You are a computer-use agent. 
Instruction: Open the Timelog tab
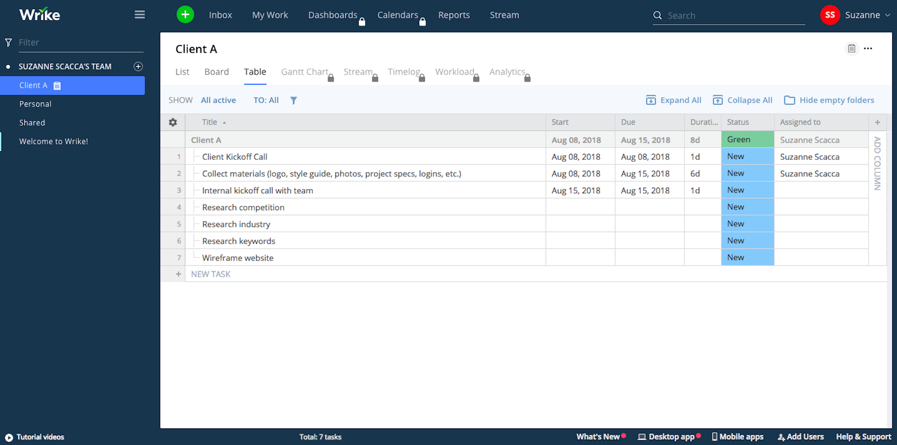click(x=404, y=72)
